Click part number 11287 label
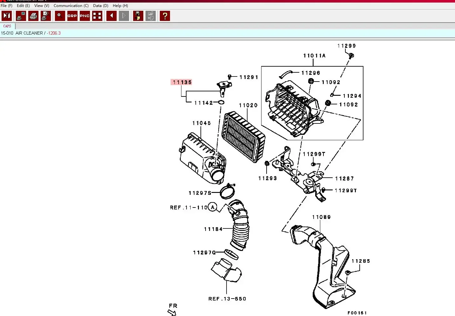The image size is (455, 316). (x=344, y=179)
